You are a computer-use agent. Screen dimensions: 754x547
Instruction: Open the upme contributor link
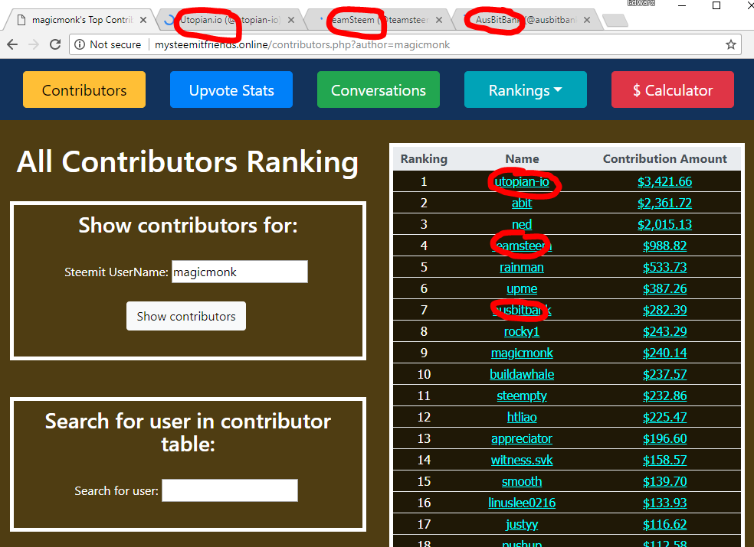coord(522,288)
